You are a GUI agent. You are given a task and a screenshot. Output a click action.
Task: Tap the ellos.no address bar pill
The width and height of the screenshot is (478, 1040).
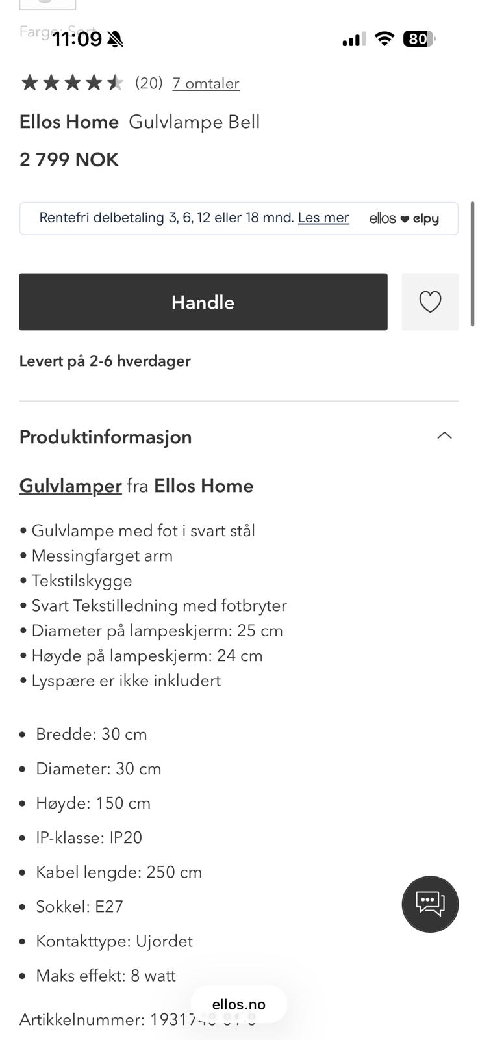[x=239, y=1004]
